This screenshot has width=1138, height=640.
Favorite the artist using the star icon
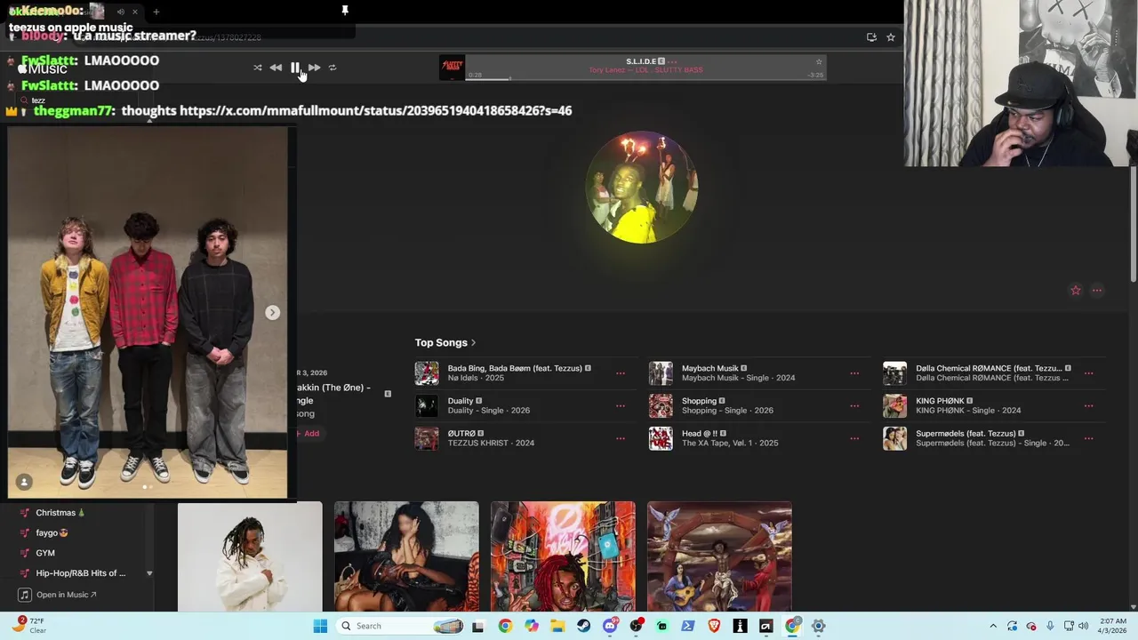tap(1076, 291)
